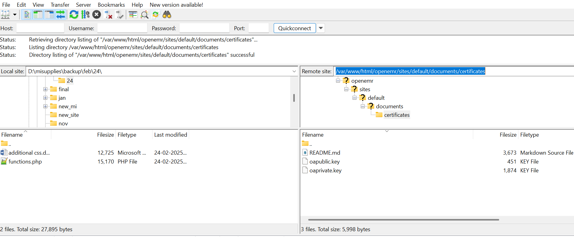The image size is (574, 237).
Task: Select local folder 24 in tree
Action: click(x=70, y=81)
